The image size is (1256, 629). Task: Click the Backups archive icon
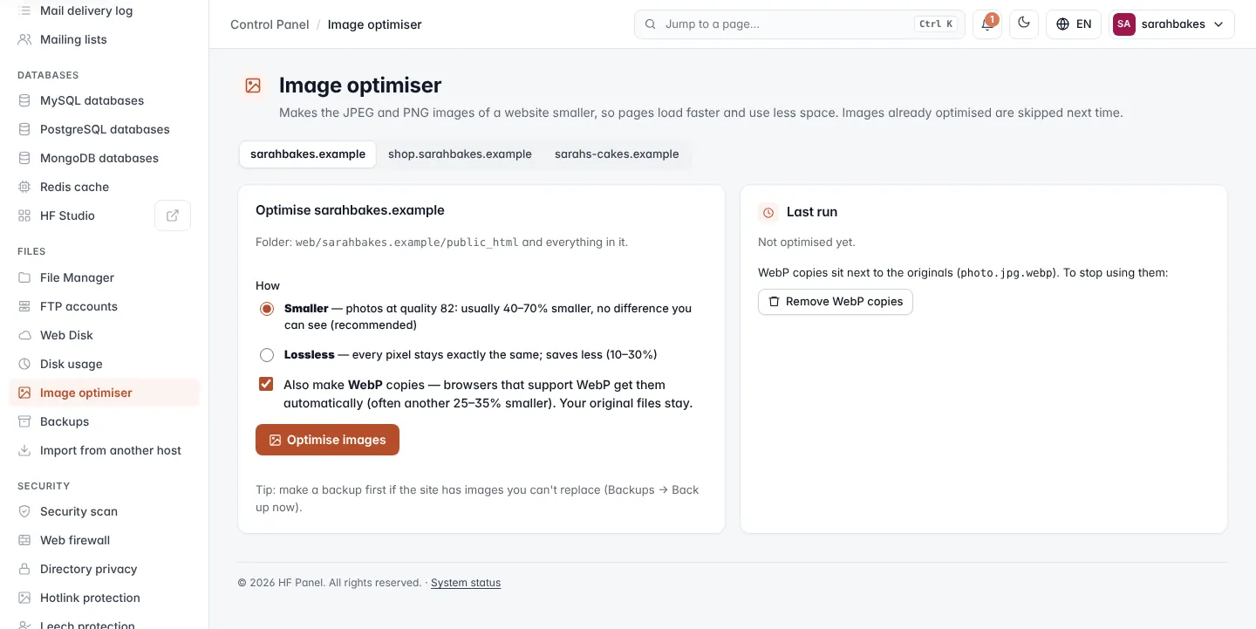24,421
